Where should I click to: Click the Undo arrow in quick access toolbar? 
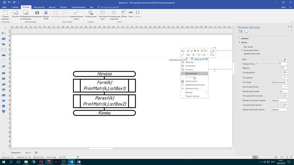click(x=9, y=2)
